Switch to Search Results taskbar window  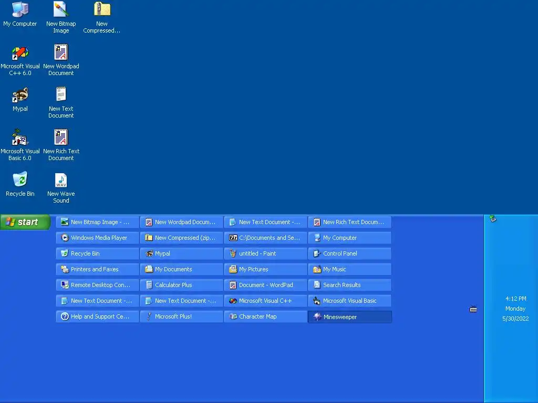[350, 285]
